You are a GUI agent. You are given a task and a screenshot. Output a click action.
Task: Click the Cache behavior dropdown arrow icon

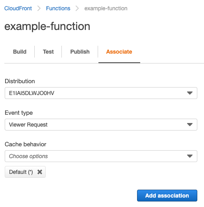pos(190,156)
